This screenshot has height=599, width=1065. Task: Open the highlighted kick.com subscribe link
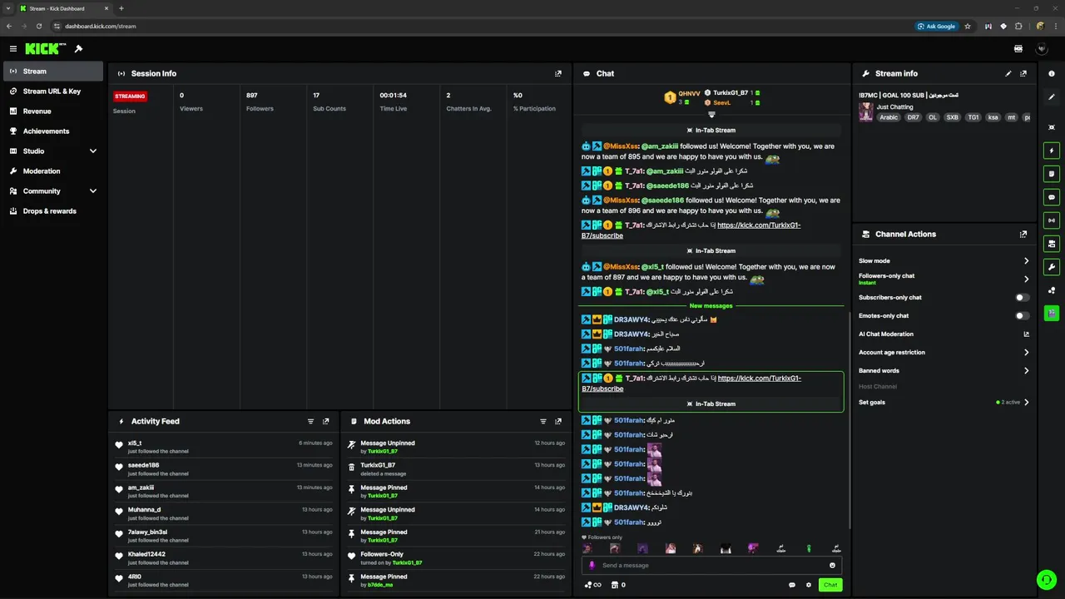point(759,379)
